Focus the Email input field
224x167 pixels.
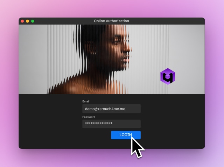pos(111,109)
